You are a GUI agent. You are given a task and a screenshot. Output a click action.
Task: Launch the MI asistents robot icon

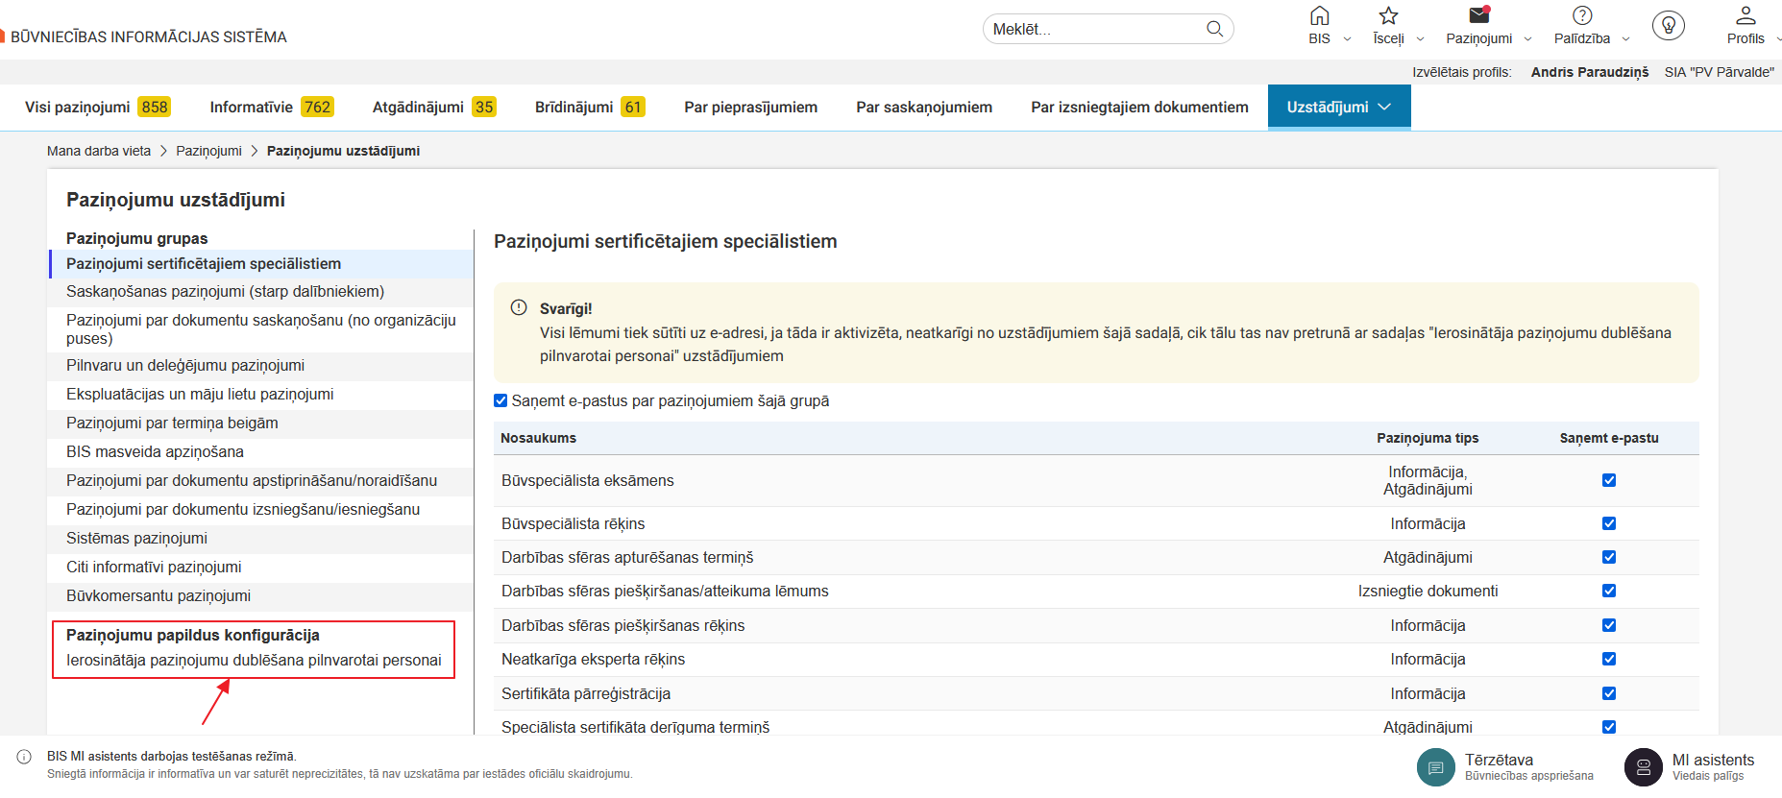[x=1643, y=767]
